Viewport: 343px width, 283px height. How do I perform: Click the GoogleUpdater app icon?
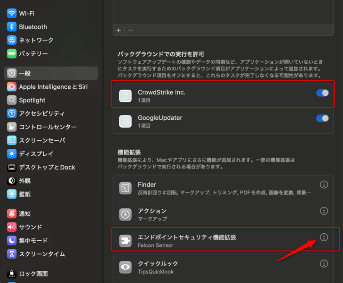pyautogui.click(x=125, y=121)
